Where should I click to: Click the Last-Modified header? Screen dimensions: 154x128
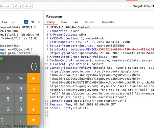click(61, 42)
